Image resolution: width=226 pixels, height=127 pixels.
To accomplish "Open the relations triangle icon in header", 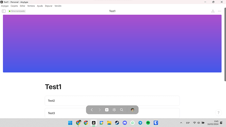I will click(x=213, y=11).
